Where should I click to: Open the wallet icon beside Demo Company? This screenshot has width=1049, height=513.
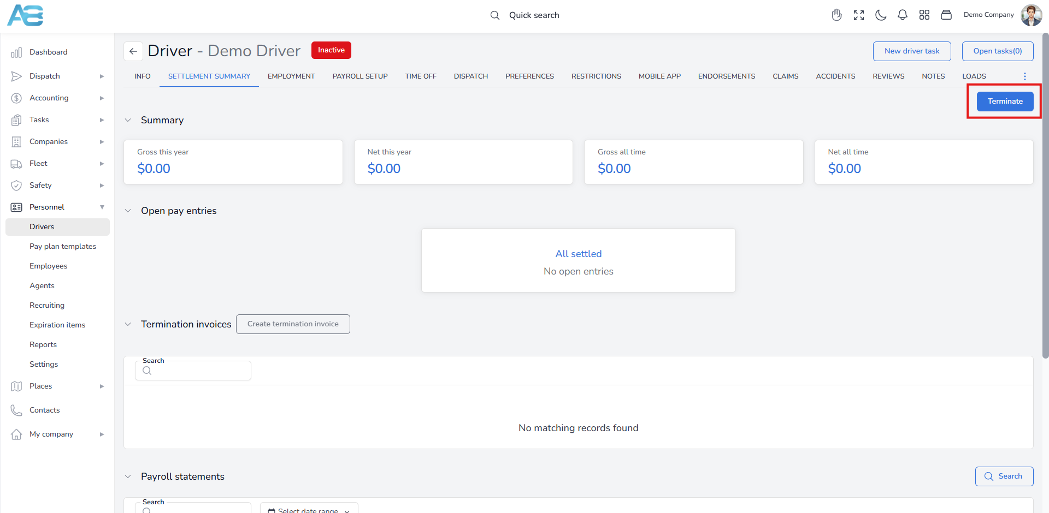946,15
